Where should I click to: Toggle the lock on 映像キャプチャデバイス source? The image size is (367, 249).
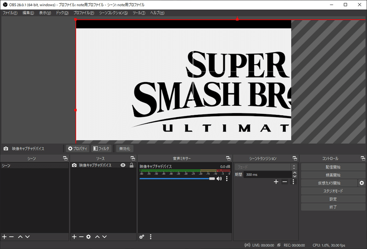(x=132, y=165)
